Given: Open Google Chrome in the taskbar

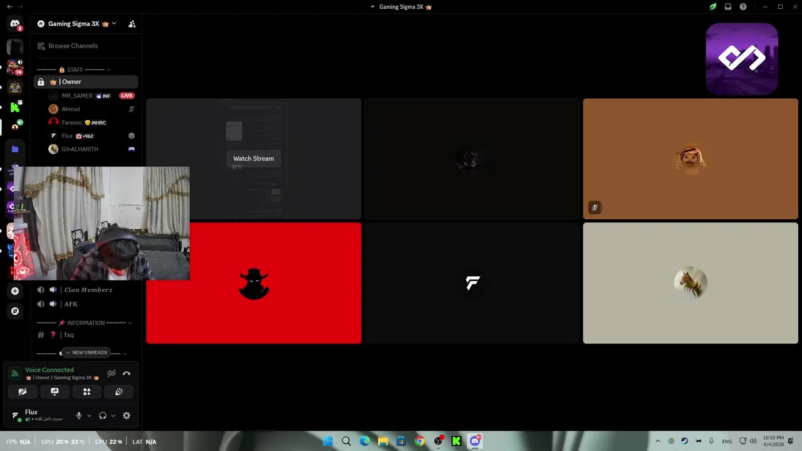Looking at the screenshot, I should click(420, 441).
